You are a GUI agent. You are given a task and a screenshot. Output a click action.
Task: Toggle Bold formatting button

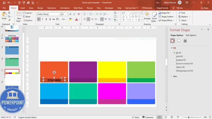tap(39, 19)
